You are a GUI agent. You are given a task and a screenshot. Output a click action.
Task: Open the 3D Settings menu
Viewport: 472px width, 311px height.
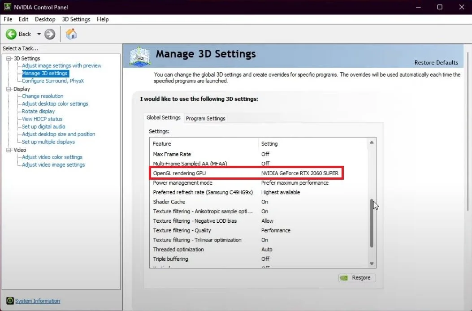tap(76, 19)
